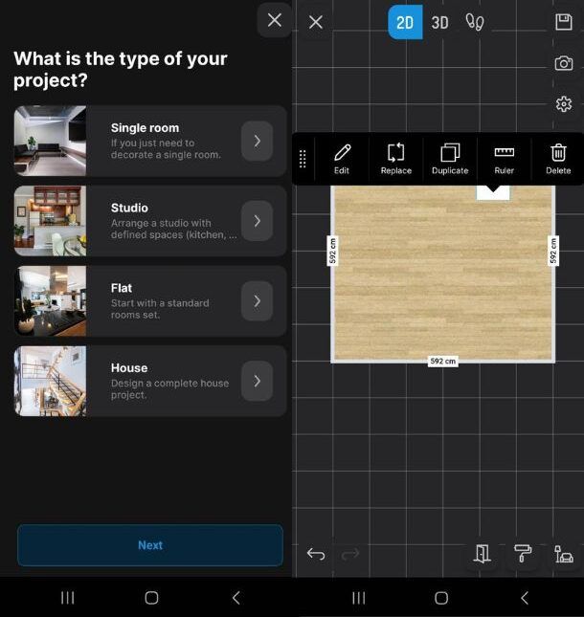Image resolution: width=584 pixels, height=617 pixels.
Task: Open paint roller materials tool
Action: pos(523,554)
